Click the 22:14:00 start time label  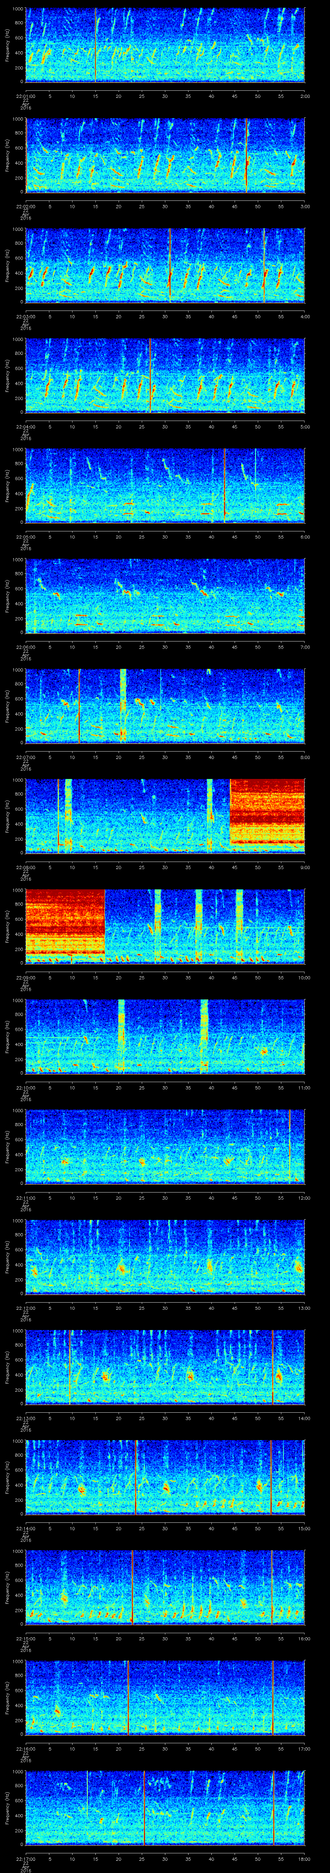click(x=26, y=1528)
